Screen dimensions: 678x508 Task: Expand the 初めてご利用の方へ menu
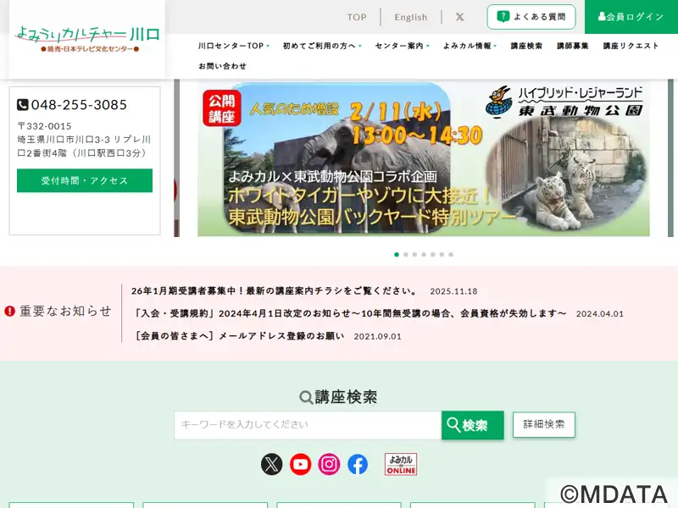322,46
